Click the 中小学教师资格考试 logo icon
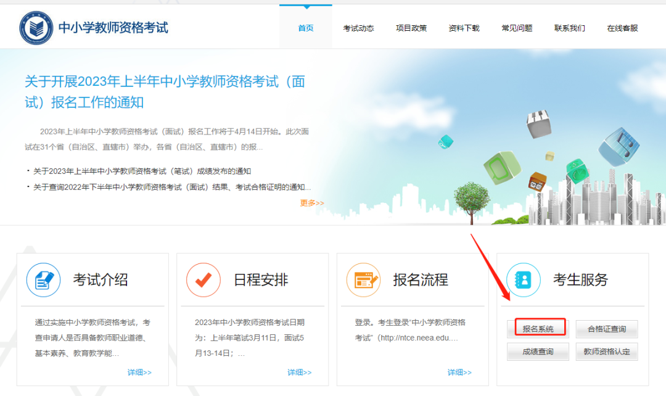The image size is (666, 396). (x=38, y=26)
